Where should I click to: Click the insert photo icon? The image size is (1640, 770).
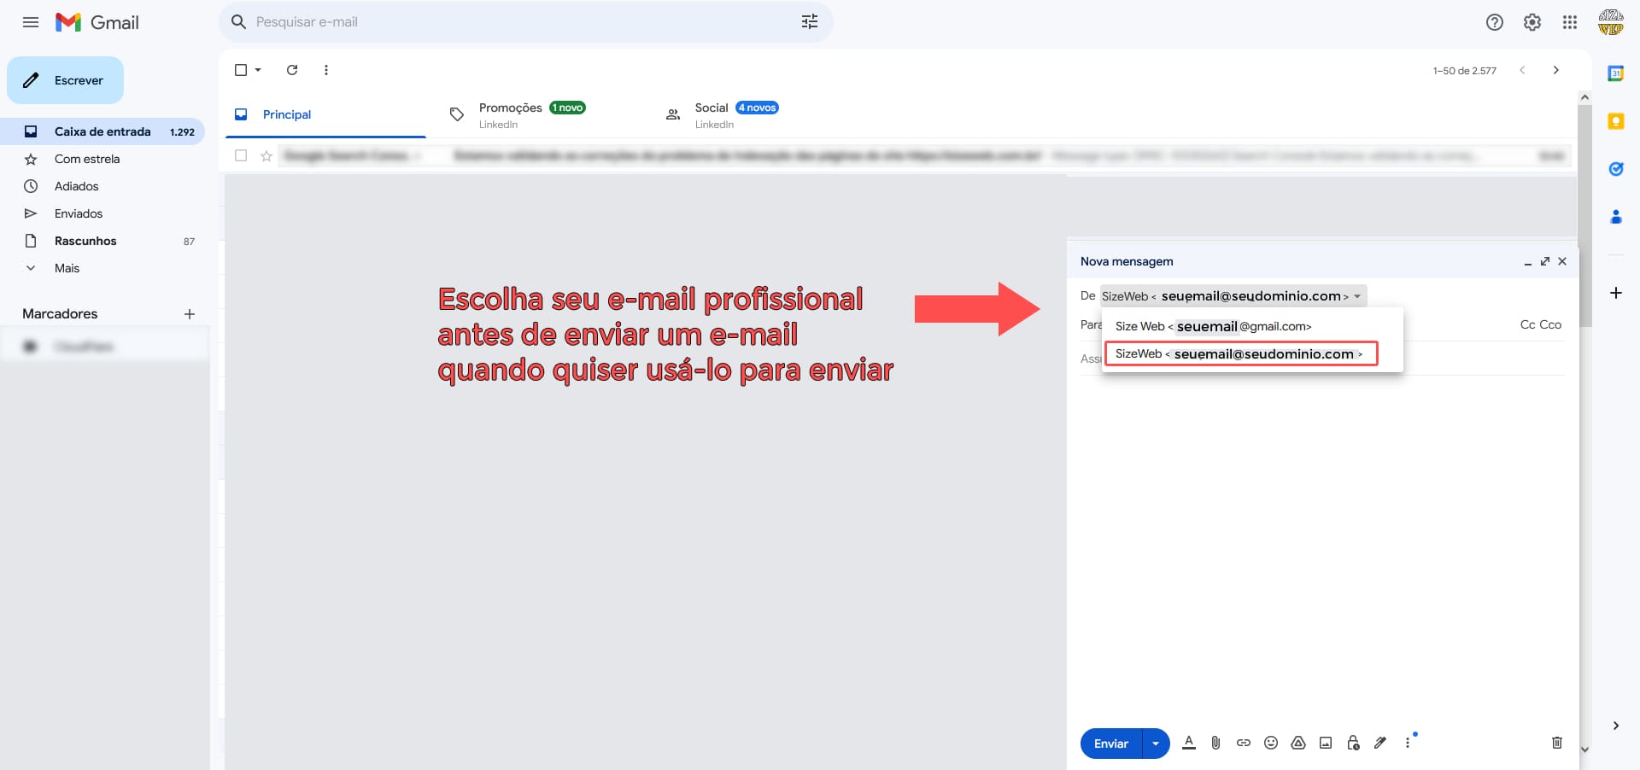click(1326, 743)
